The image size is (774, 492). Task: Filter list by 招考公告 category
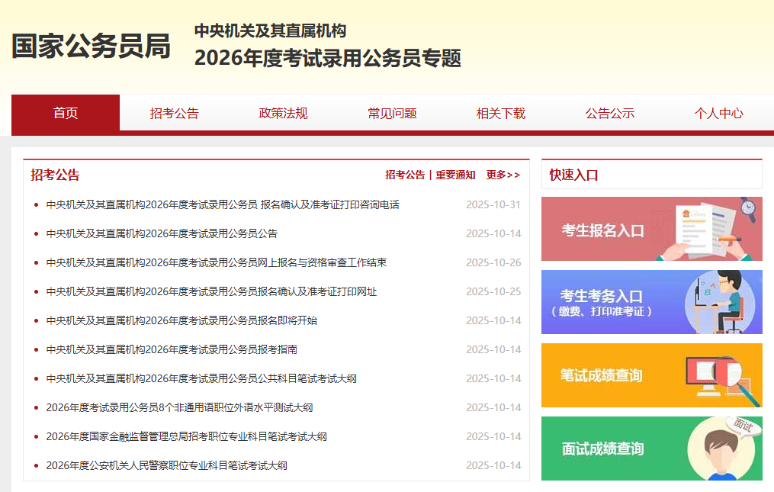click(x=405, y=175)
